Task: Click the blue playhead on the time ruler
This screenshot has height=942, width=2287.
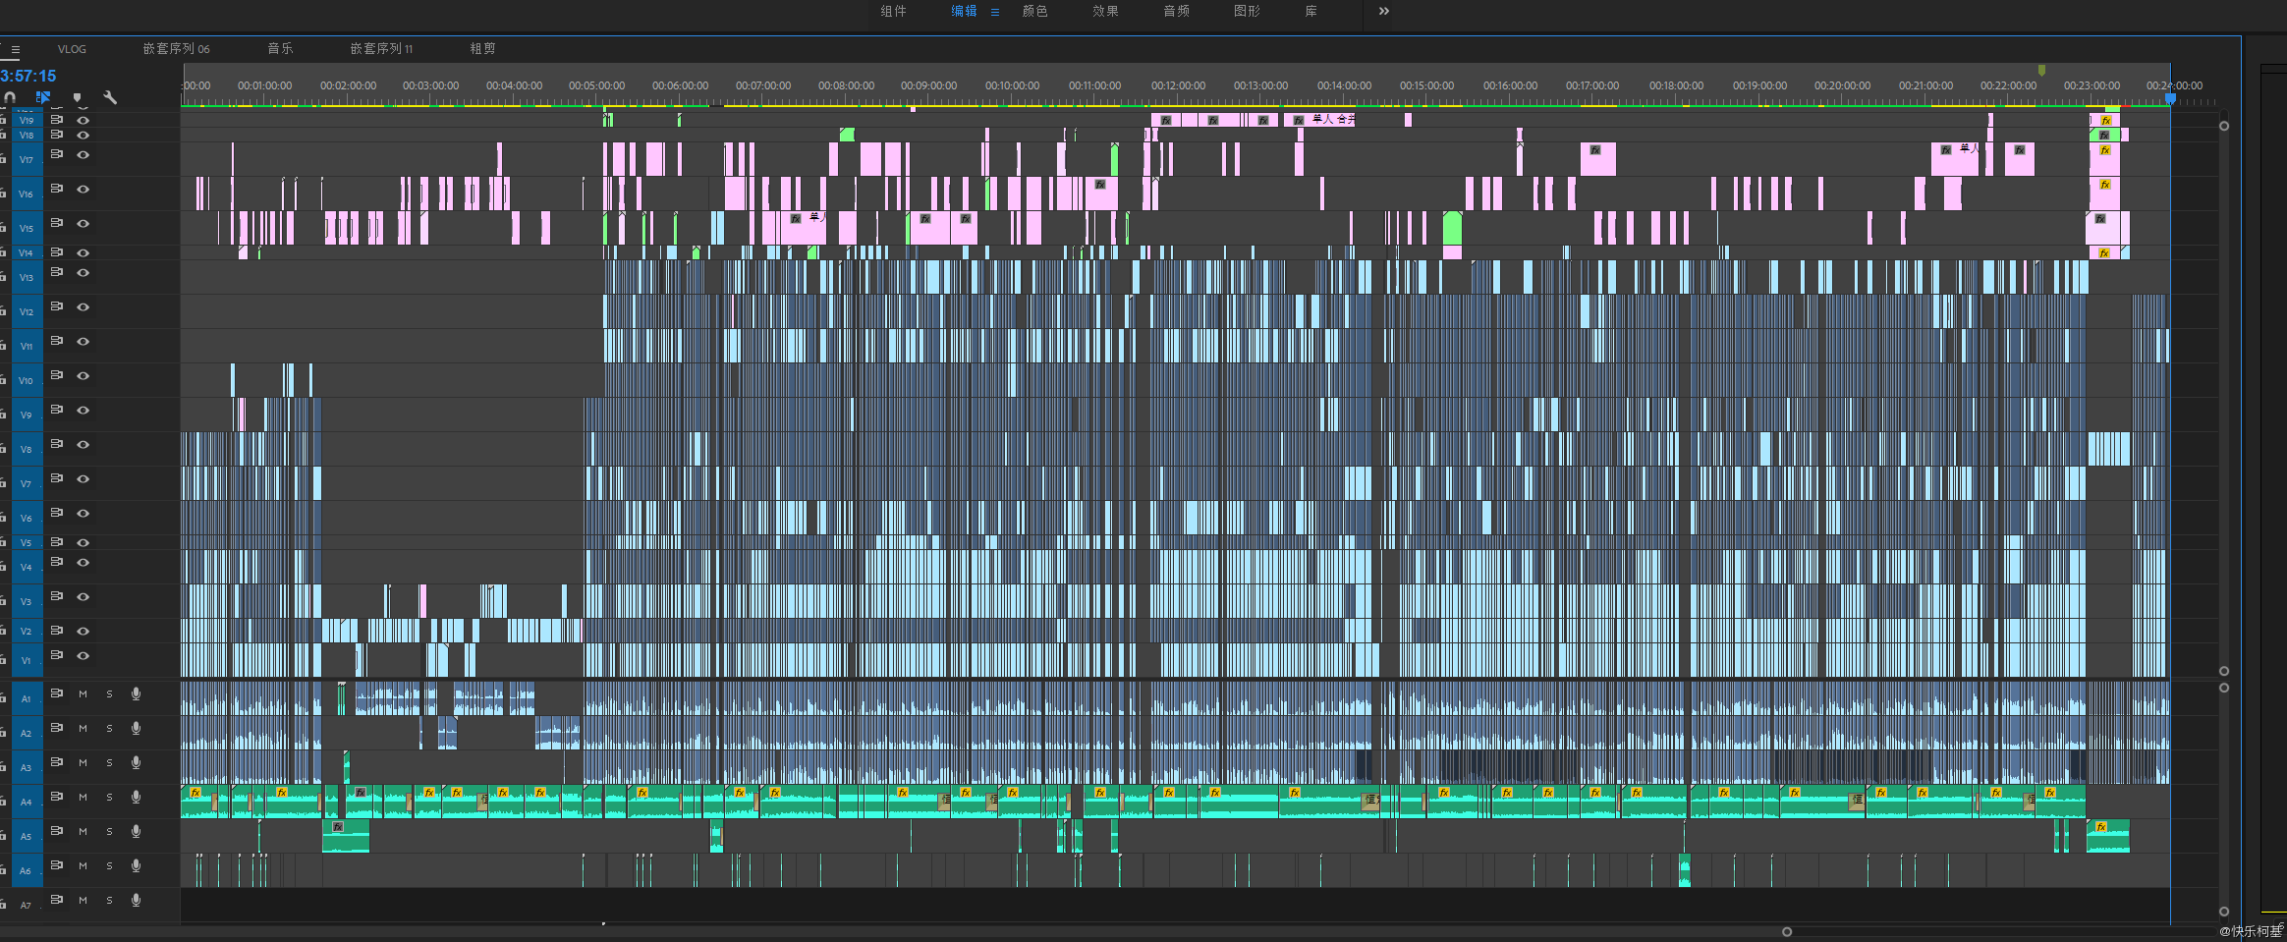Action: [2170, 98]
